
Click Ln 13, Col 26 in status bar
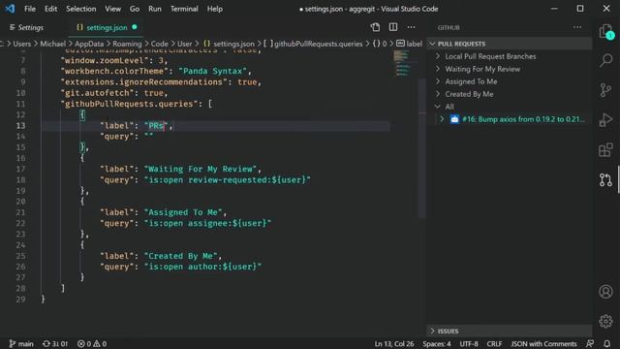394,344
